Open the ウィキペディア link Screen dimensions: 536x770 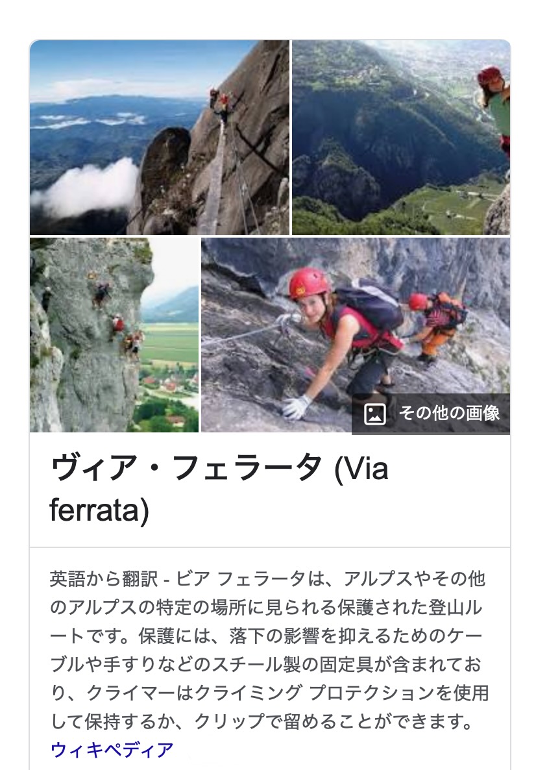[x=112, y=749]
